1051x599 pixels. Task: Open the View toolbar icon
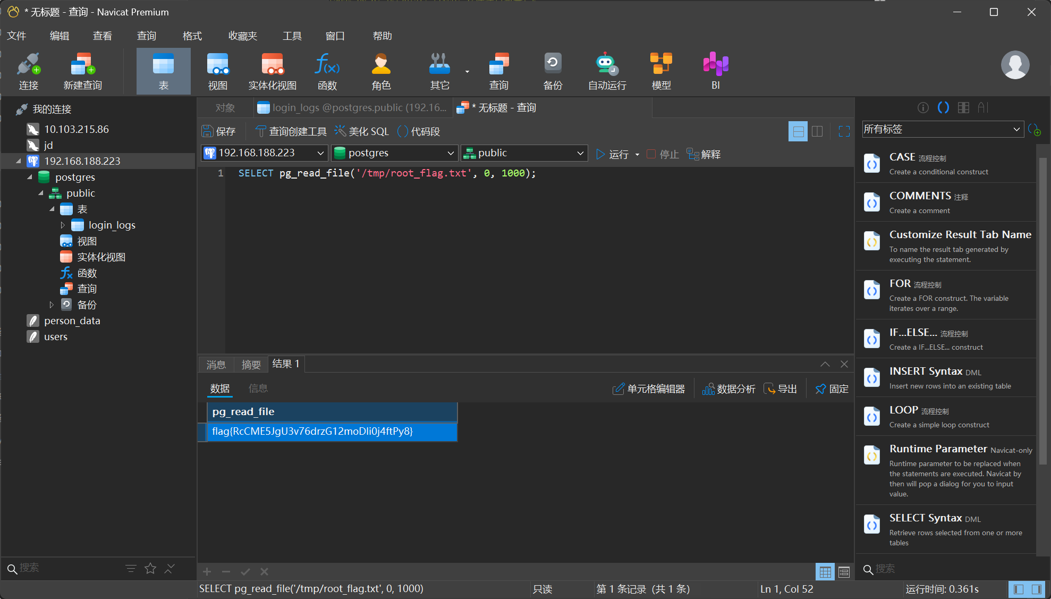[218, 71]
